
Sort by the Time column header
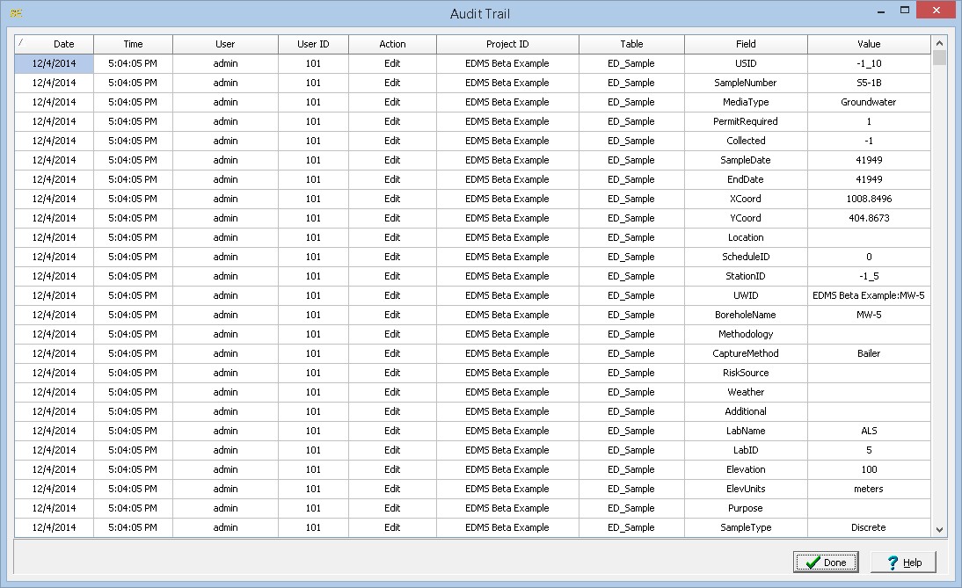point(133,44)
